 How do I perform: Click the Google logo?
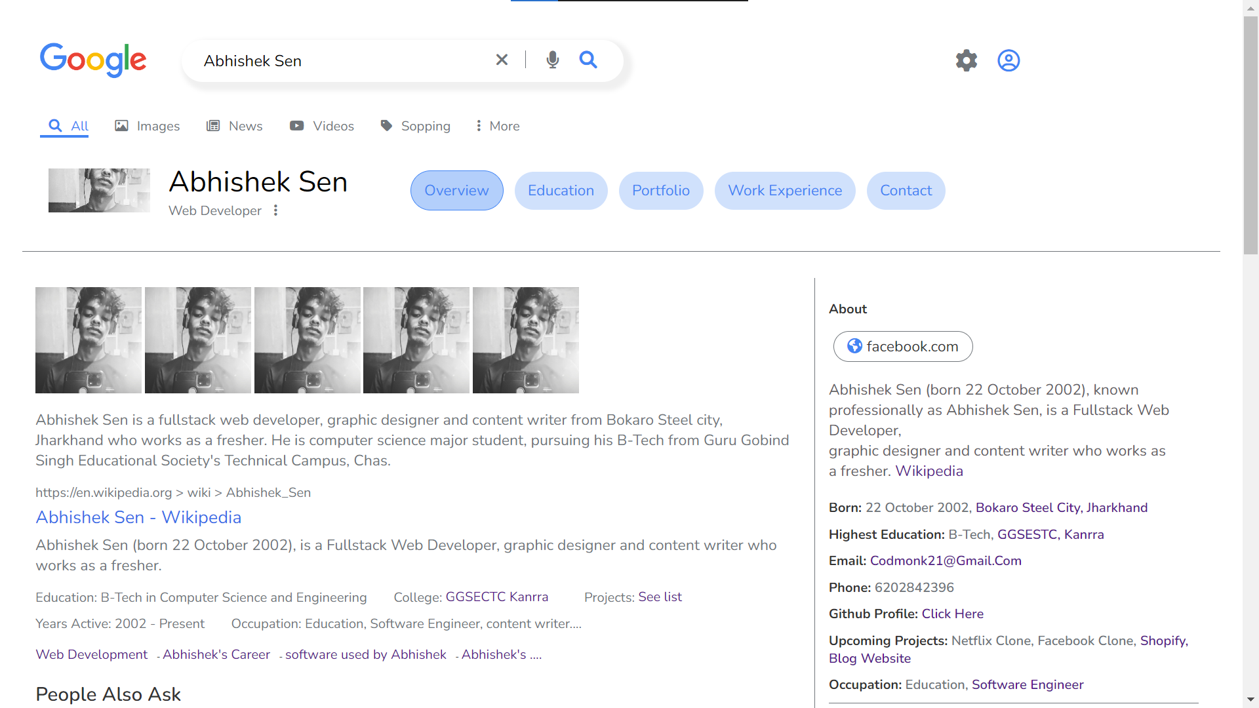[93, 60]
